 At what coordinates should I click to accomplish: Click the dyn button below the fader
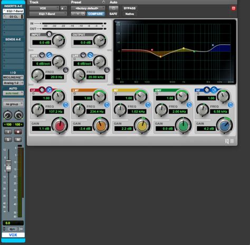click(x=12, y=229)
